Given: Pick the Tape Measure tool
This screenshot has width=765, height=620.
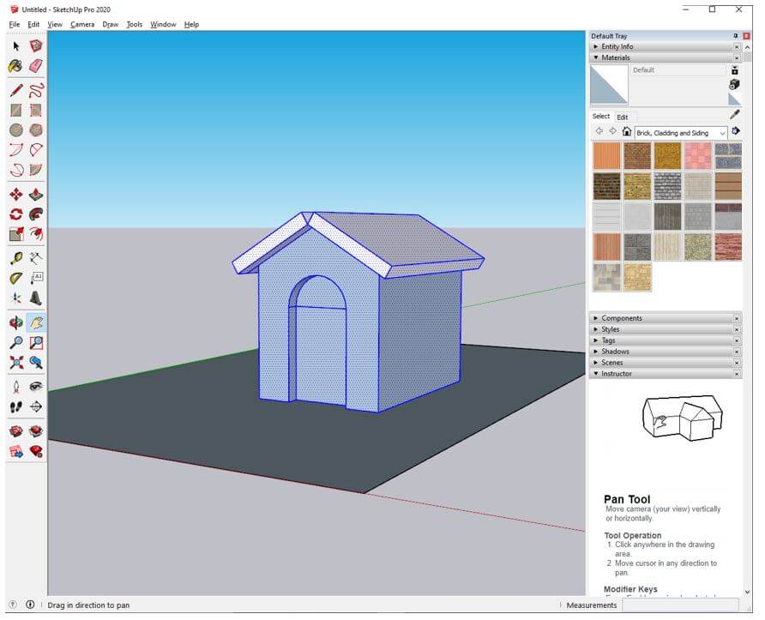Looking at the screenshot, I should tap(16, 258).
